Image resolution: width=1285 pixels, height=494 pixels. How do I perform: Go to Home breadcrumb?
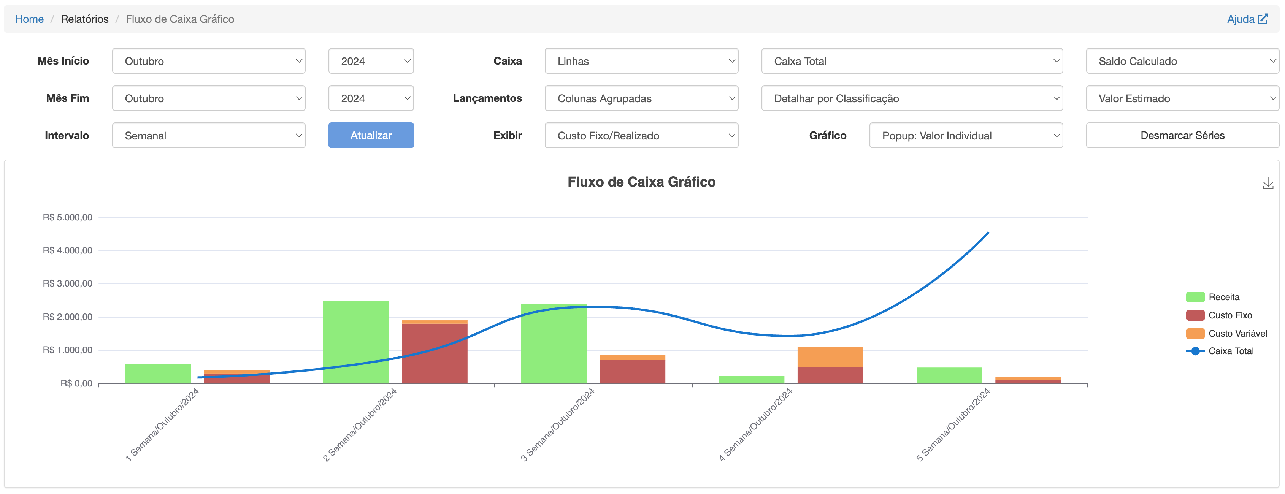point(29,19)
